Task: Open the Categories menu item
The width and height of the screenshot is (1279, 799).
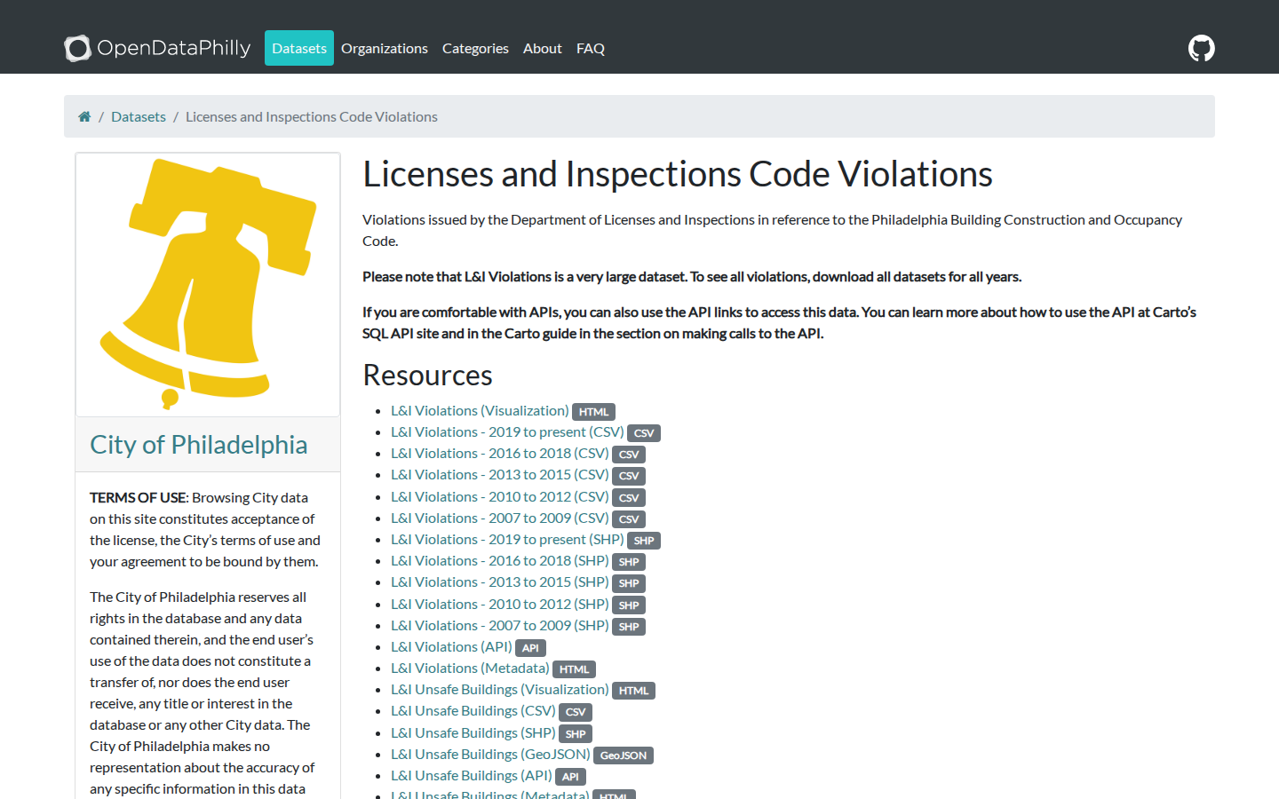Action: 475,48
